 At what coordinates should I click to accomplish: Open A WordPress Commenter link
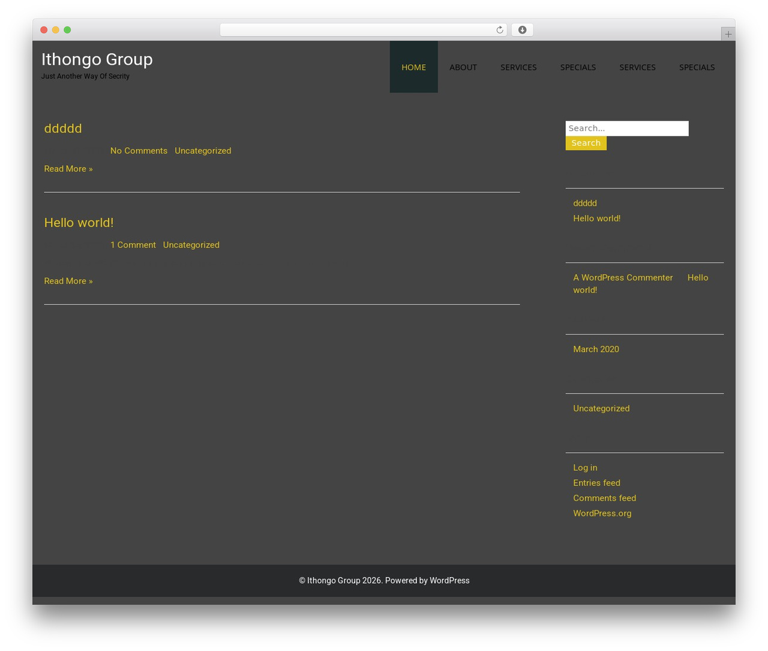click(623, 277)
